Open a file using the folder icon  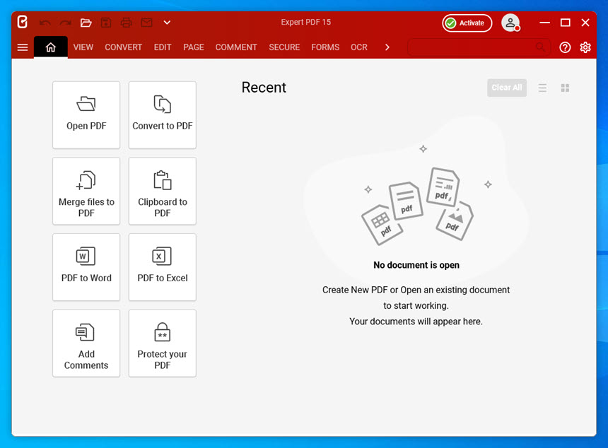(86, 23)
